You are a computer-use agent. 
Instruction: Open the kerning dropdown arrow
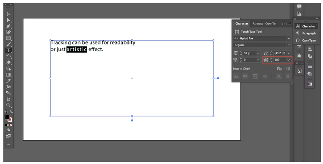click(258, 60)
